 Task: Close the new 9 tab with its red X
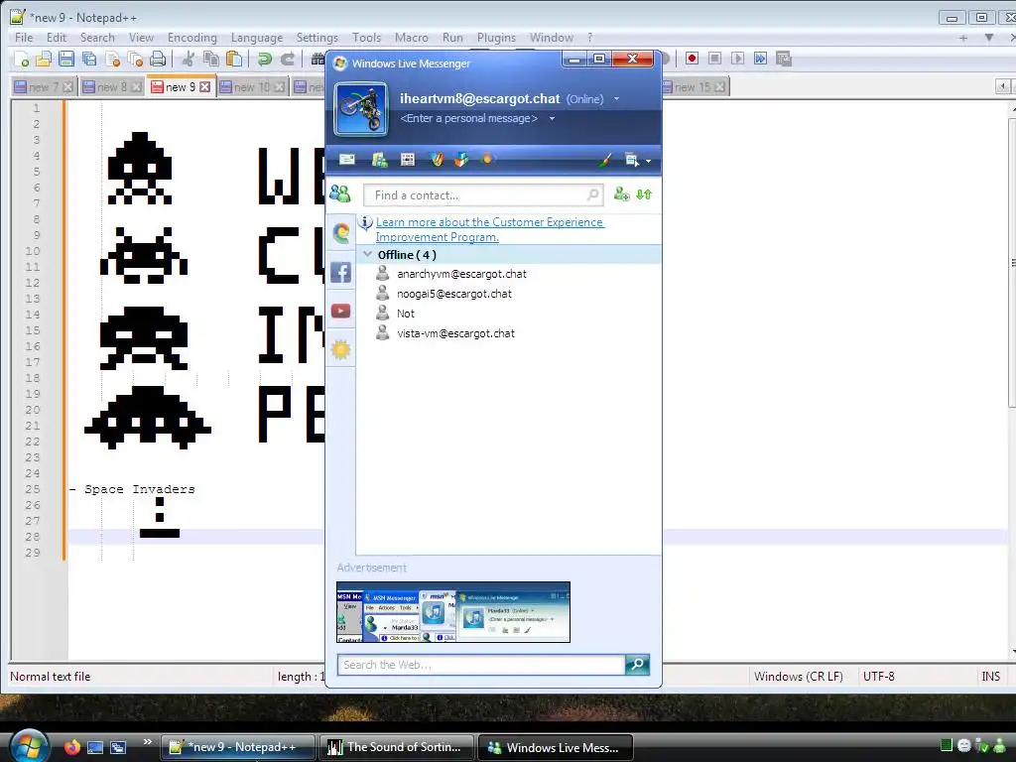pyautogui.click(x=204, y=87)
